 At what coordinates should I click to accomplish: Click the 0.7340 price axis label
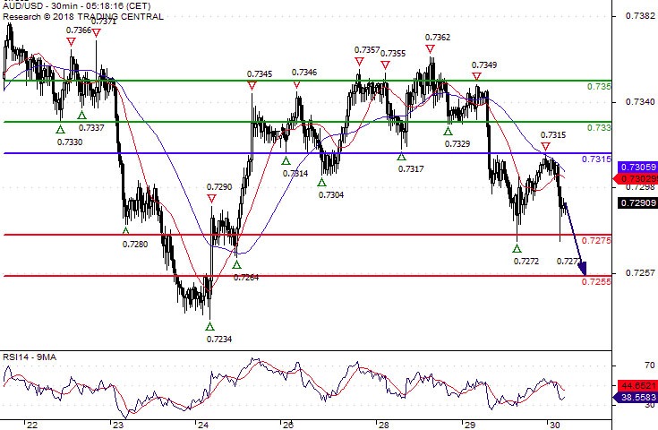tap(640, 102)
